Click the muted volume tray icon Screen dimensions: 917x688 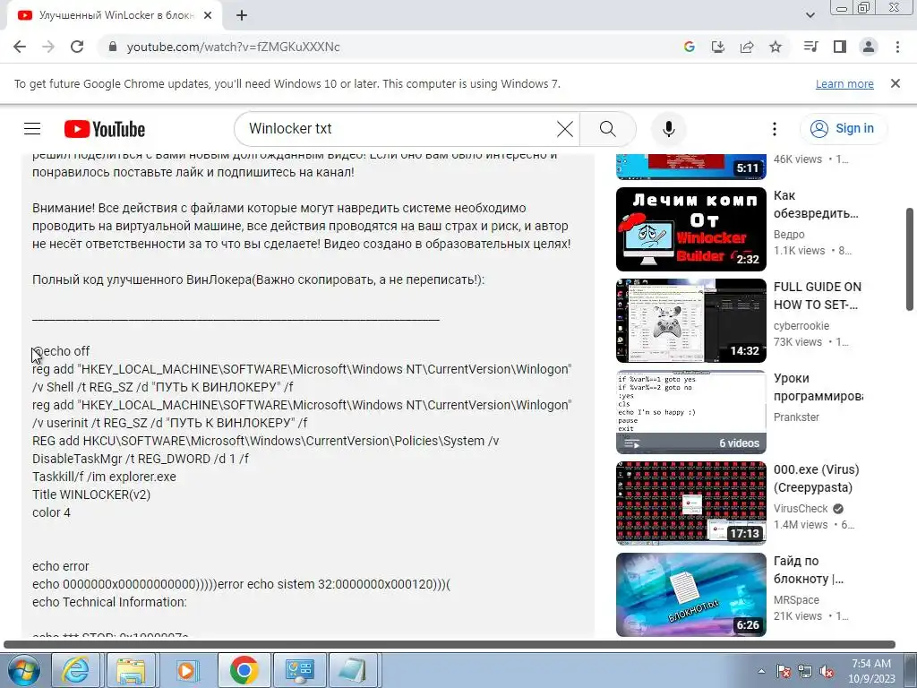[827, 671]
